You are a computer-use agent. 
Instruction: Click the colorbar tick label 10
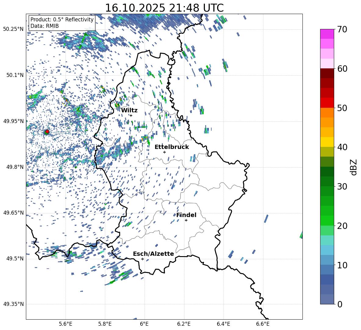coord(342,265)
